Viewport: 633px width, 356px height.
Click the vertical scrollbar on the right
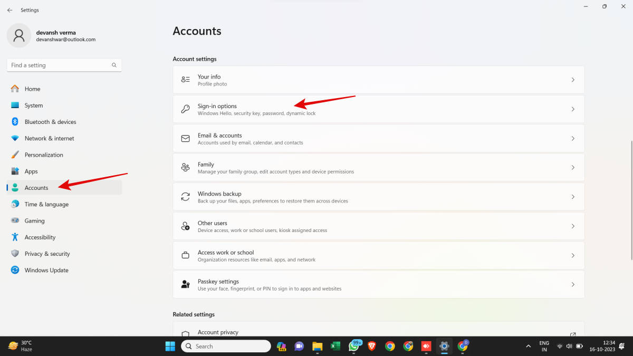631,200
